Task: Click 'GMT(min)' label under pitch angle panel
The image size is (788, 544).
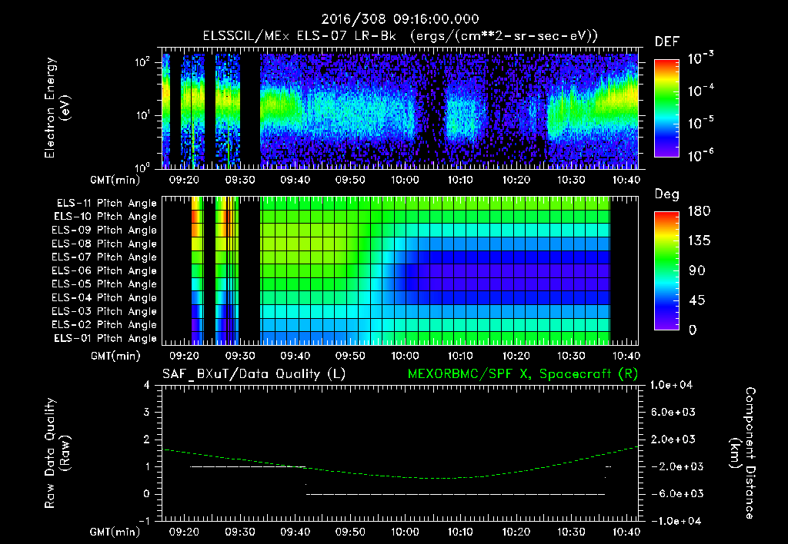Action: tap(115, 356)
